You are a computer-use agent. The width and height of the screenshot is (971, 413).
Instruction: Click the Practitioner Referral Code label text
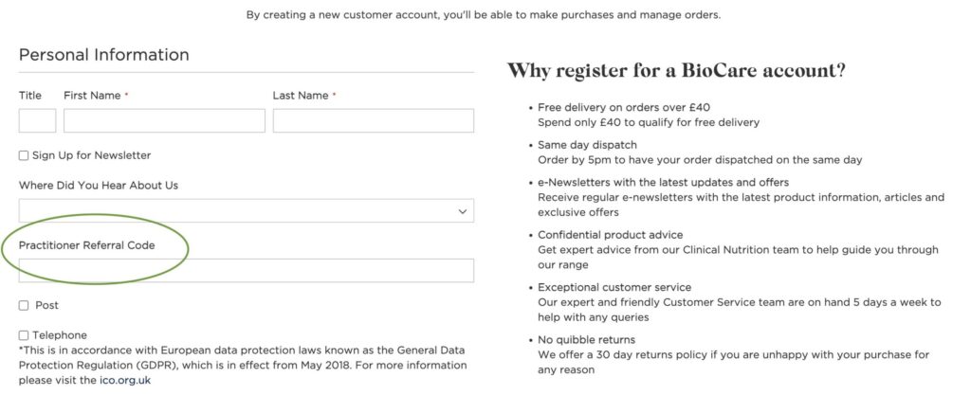click(86, 245)
